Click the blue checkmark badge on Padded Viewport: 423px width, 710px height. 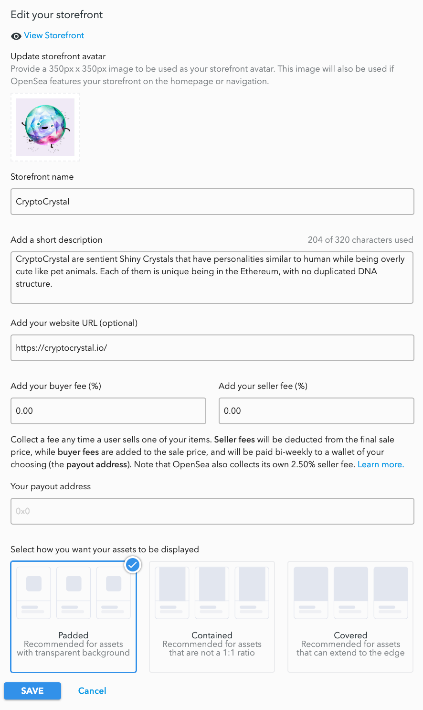(x=133, y=565)
